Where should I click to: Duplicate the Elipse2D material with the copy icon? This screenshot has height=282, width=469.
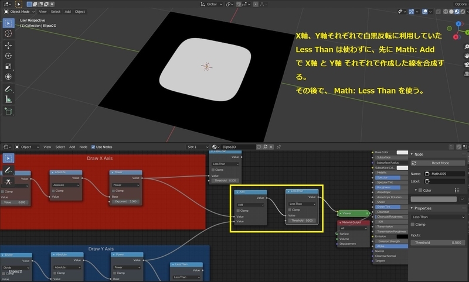click(265, 147)
